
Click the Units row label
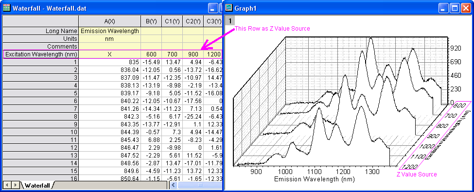pos(40,39)
